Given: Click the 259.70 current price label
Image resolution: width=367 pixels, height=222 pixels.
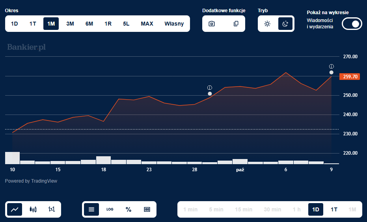Looking at the screenshot, I should click(350, 76).
